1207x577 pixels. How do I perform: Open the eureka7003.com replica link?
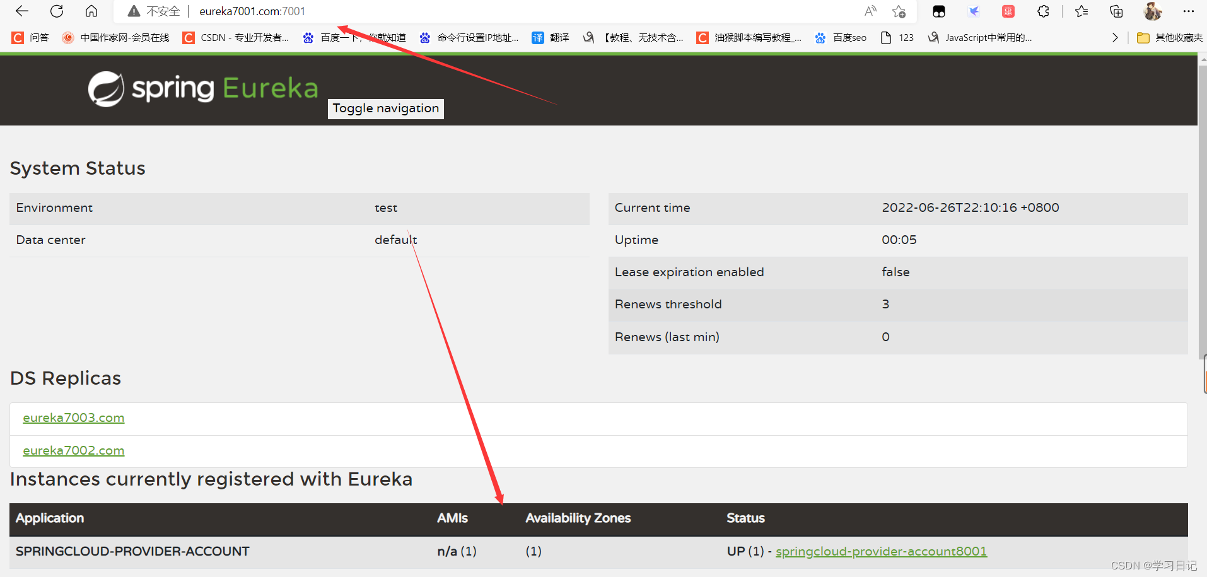[74, 417]
